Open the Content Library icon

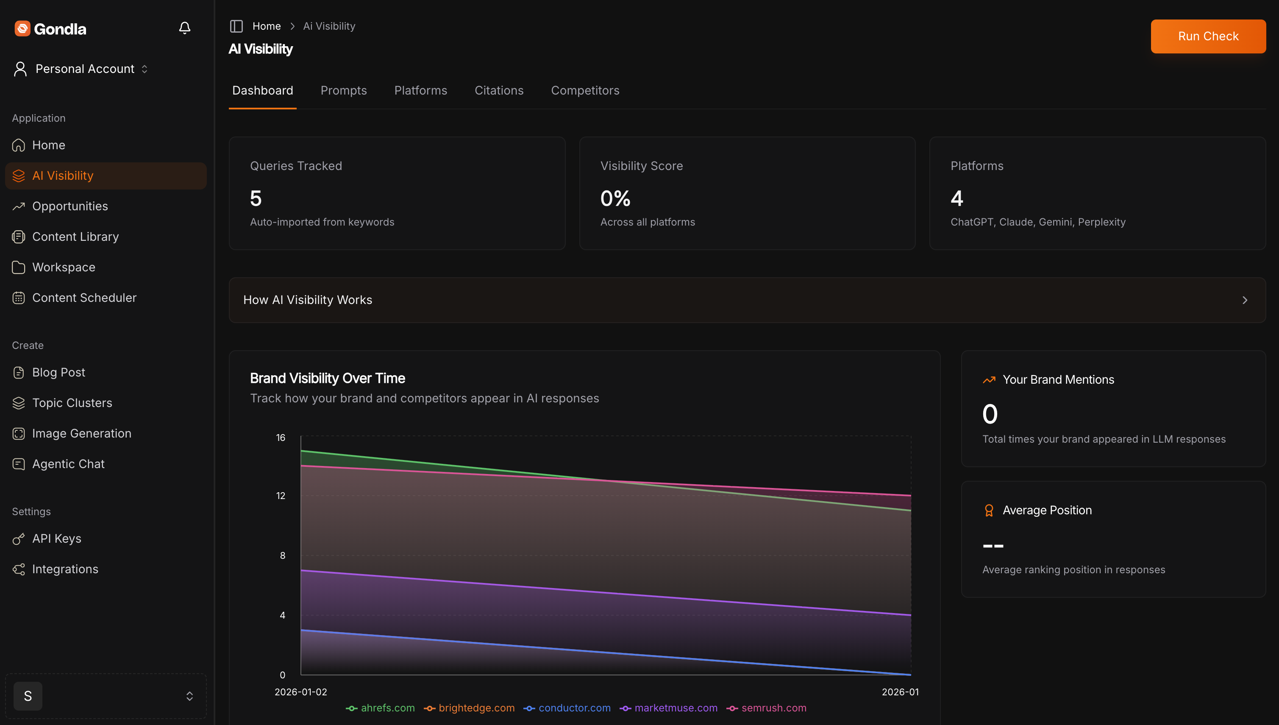(x=19, y=237)
